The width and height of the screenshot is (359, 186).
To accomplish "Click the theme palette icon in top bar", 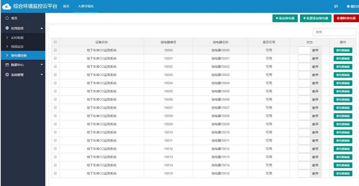I will click(336, 6).
